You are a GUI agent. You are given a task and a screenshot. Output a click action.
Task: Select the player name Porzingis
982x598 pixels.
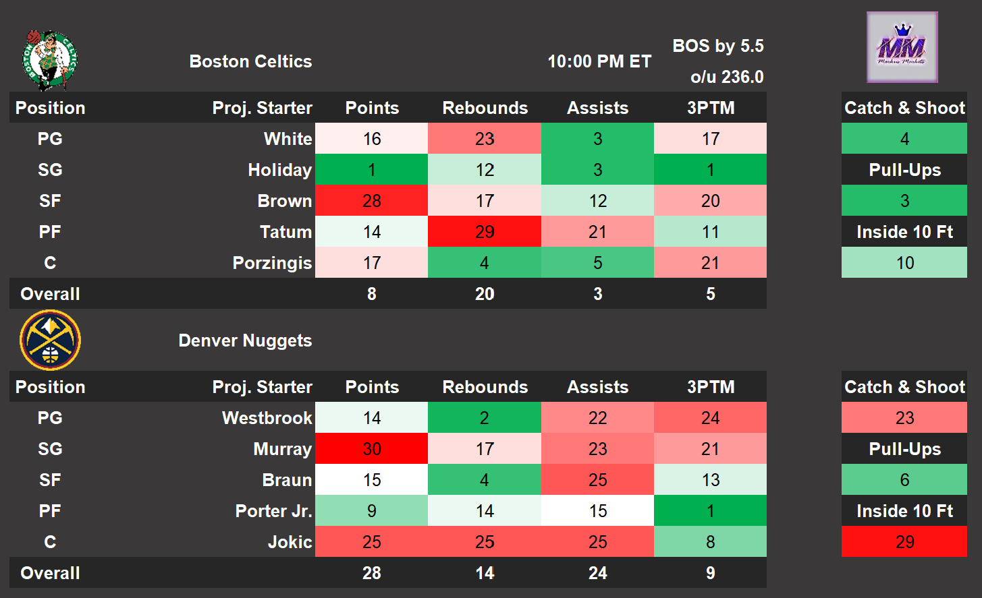click(x=272, y=263)
